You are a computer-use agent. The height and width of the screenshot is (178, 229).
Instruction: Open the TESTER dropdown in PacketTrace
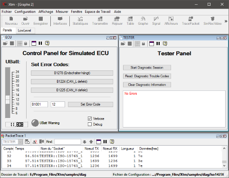tap(20, 142)
